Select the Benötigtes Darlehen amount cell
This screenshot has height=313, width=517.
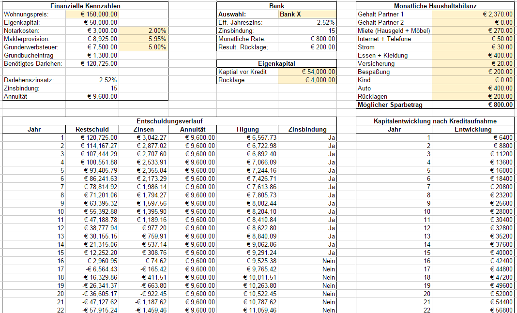[92, 64]
